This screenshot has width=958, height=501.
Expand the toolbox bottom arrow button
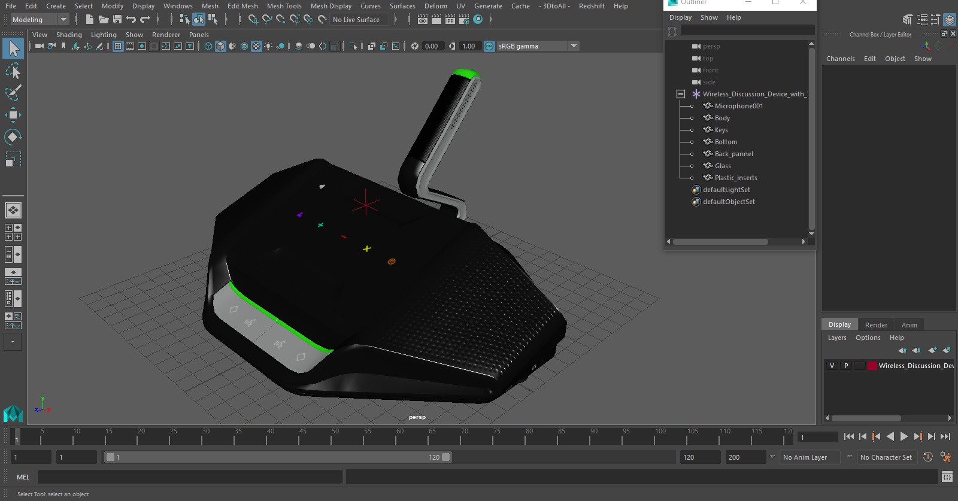tap(13, 342)
